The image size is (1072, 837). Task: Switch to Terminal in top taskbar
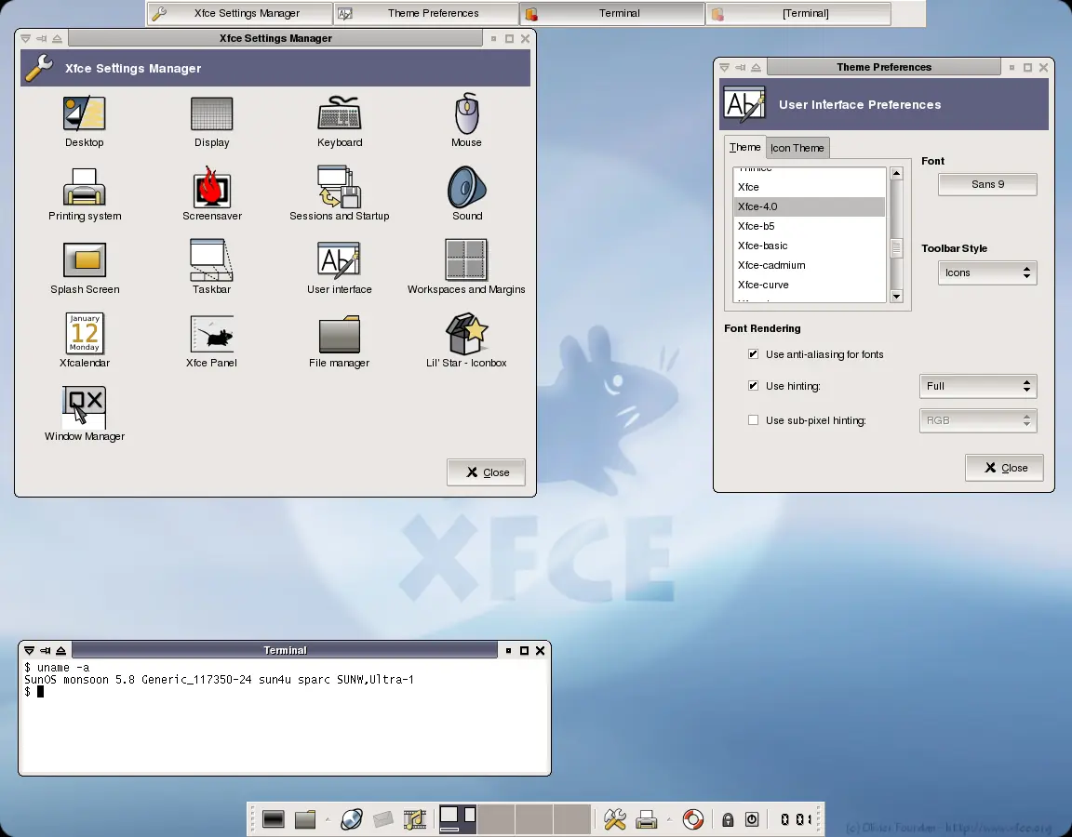click(x=612, y=13)
